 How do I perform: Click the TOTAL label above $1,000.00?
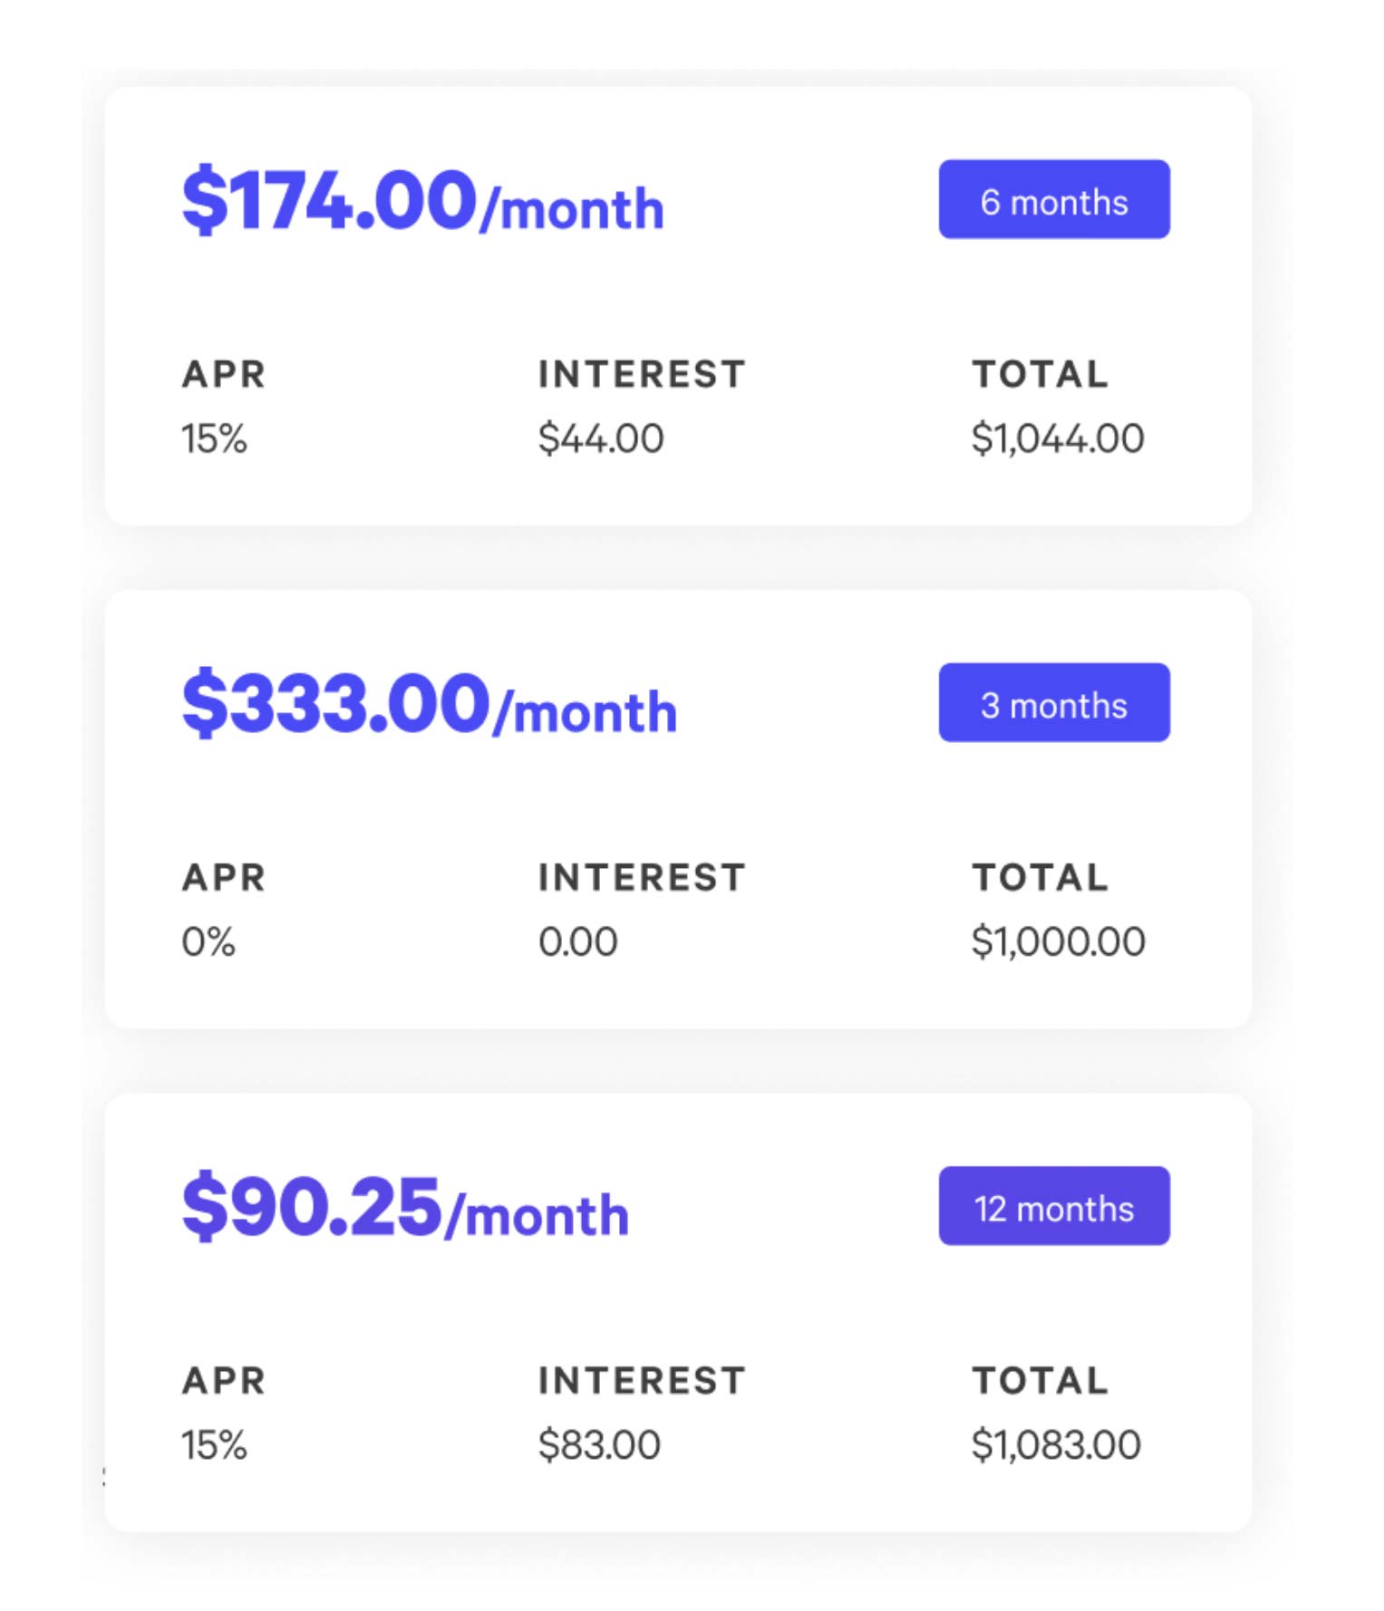(1040, 877)
